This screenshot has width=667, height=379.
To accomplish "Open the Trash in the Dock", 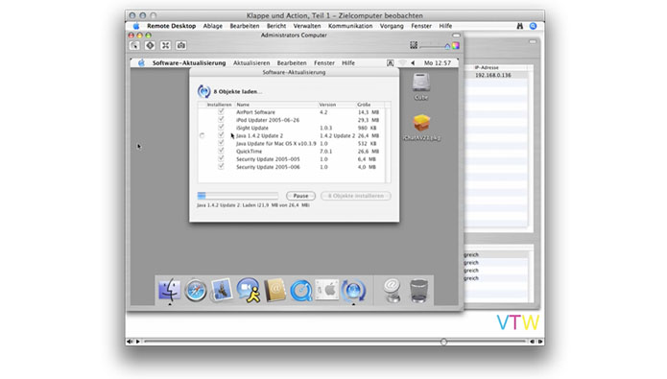I will coord(418,291).
